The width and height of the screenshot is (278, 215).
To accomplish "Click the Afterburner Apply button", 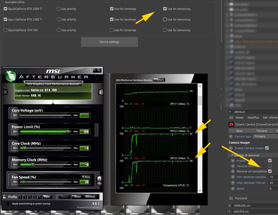I will (65, 197).
